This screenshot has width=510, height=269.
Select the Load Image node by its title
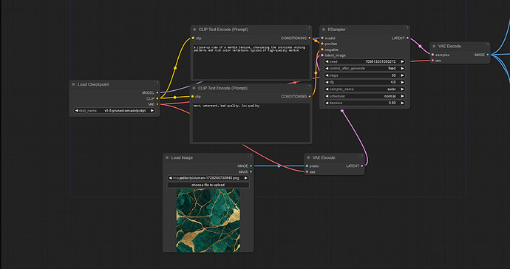tap(182, 157)
